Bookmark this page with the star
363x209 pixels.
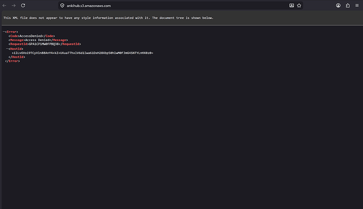(x=299, y=6)
